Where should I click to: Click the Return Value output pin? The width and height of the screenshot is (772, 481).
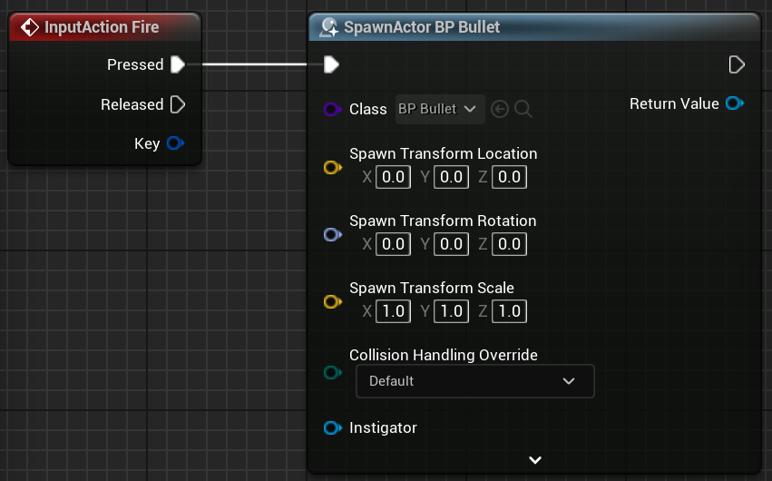[x=735, y=103]
